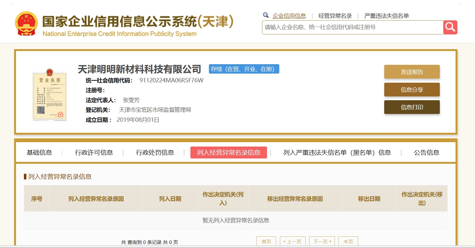Viewport: 475px width, 248px height.
Task: Open the 行政处罚信息 tab
Action: tap(155, 152)
